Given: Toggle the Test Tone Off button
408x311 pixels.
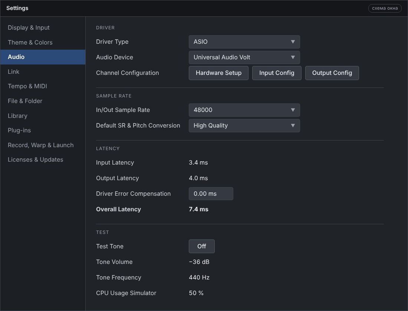Looking at the screenshot, I should 202,246.
